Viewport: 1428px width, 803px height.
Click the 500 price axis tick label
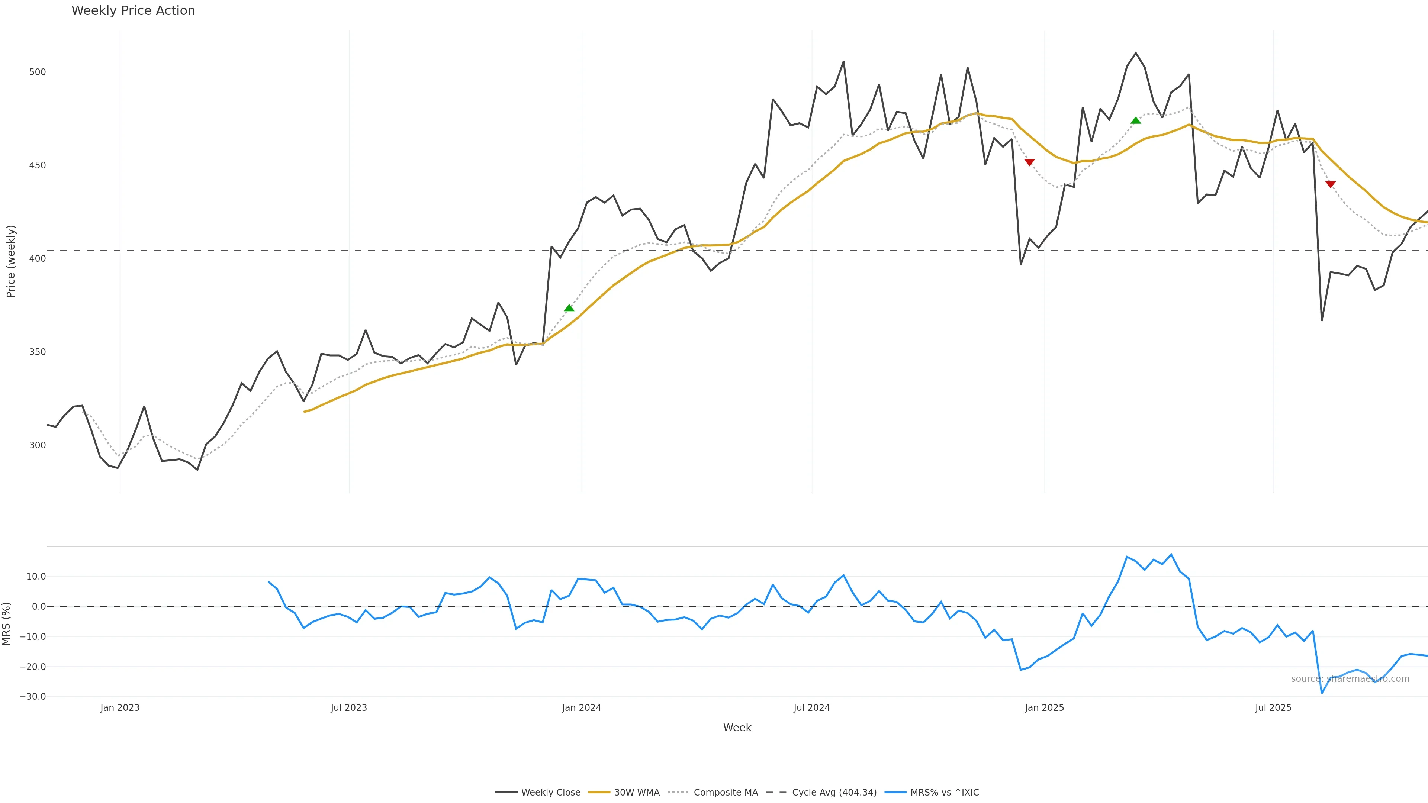click(38, 72)
